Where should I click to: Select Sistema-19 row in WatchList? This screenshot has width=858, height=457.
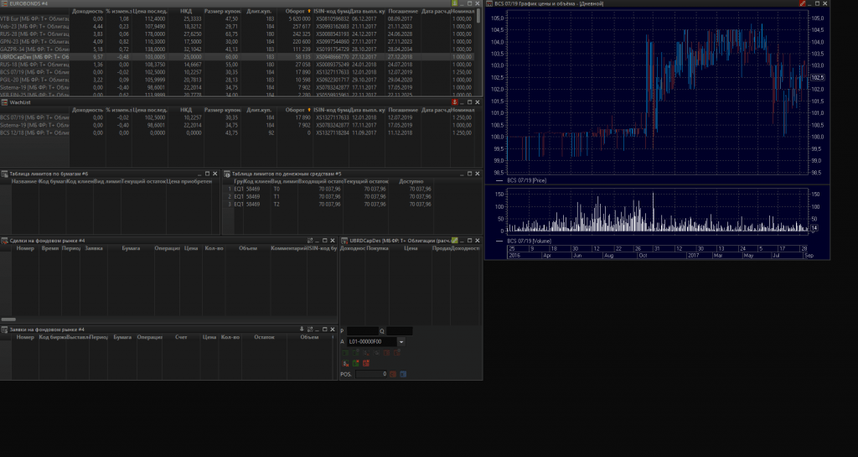coord(238,125)
